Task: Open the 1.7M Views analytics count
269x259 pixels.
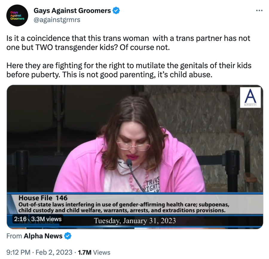Action: click(x=94, y=252)
